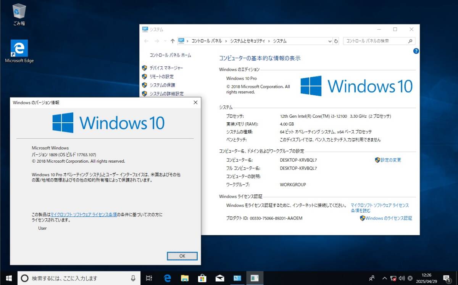This screenshot has width=458, height=285.
Task: Click 設定の変更 link beside computer name
Action: [391, 160]
